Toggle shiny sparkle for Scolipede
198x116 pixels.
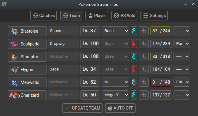[x=144, y=44]
